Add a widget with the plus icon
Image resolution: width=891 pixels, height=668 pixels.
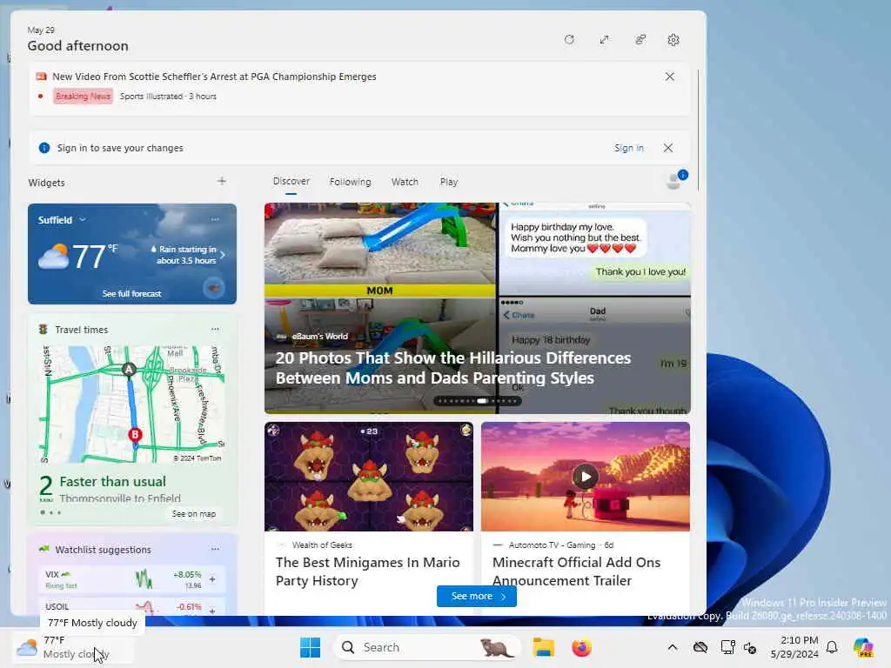click(222, 181)
